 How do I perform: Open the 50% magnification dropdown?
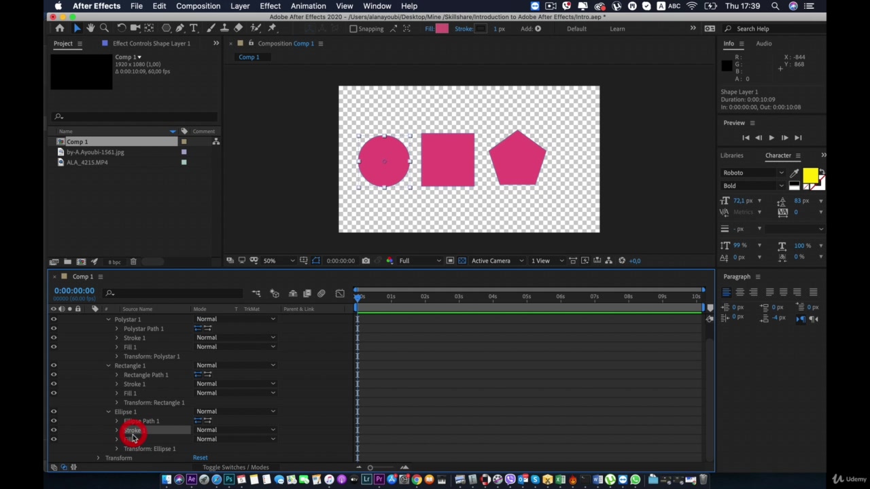[280, 261]
